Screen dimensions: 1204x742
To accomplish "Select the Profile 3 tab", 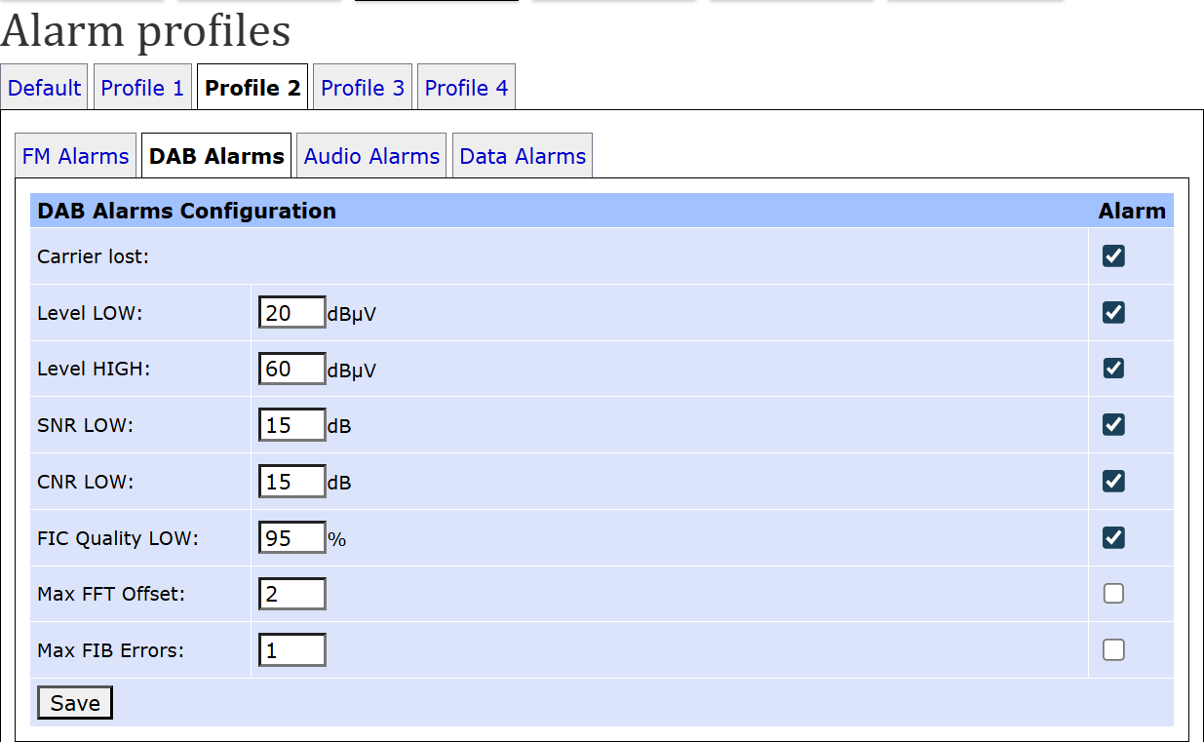I will tap(363, 88).
